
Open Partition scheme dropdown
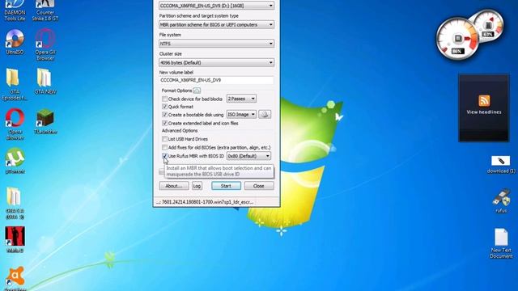pyautogui.click(x=216, y=25)
